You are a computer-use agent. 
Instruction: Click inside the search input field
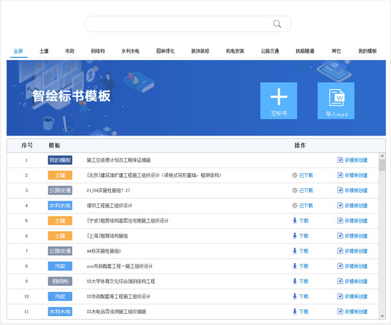(176, 24)
